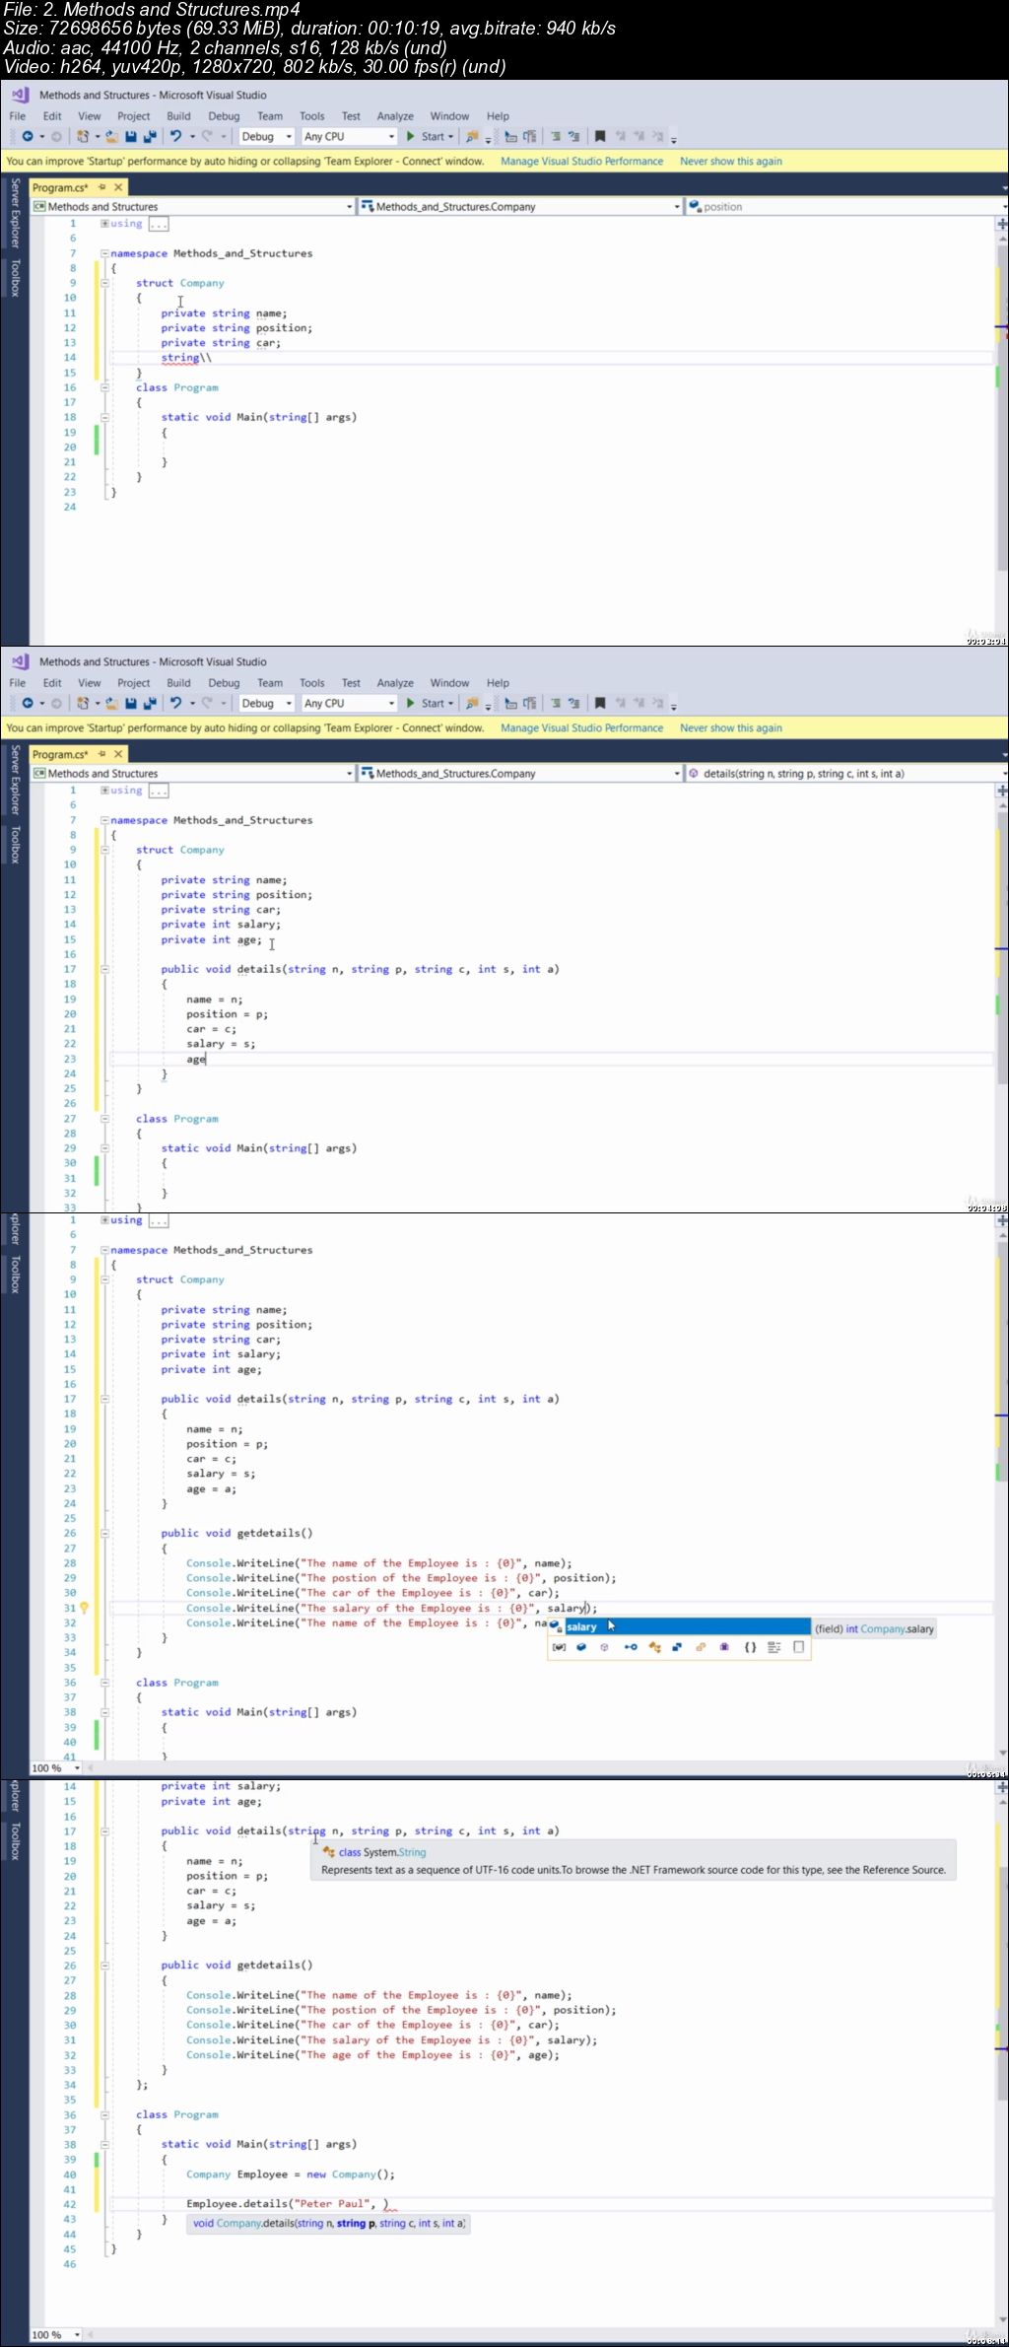Collapse 'class Program' outline in fourth frame
Screen dimensions: 1009x2347
click(x=104, y=2114)
